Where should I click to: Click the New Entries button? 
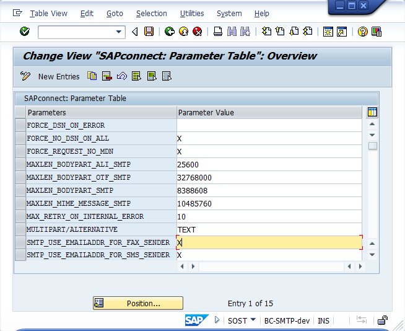[59, 76]
